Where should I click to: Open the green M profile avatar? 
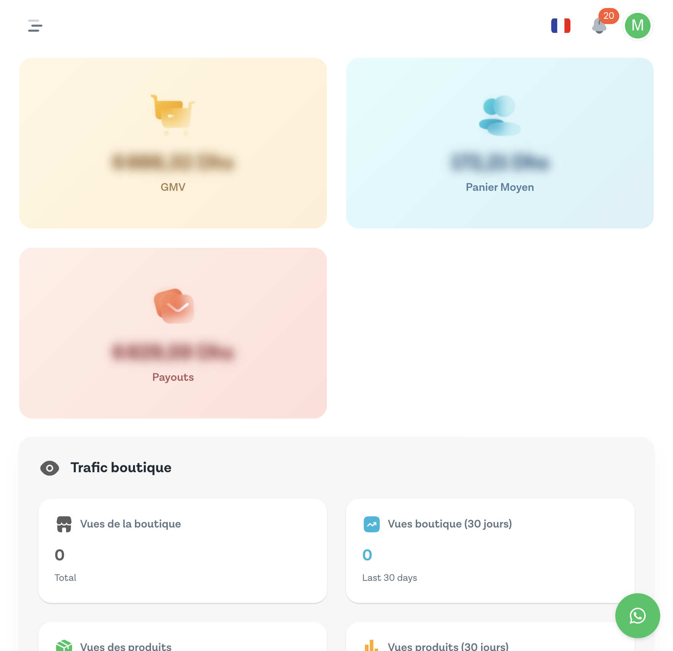click(x=637, y=26)
